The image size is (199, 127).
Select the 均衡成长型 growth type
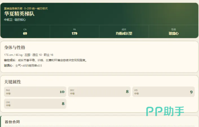point(124,33)
